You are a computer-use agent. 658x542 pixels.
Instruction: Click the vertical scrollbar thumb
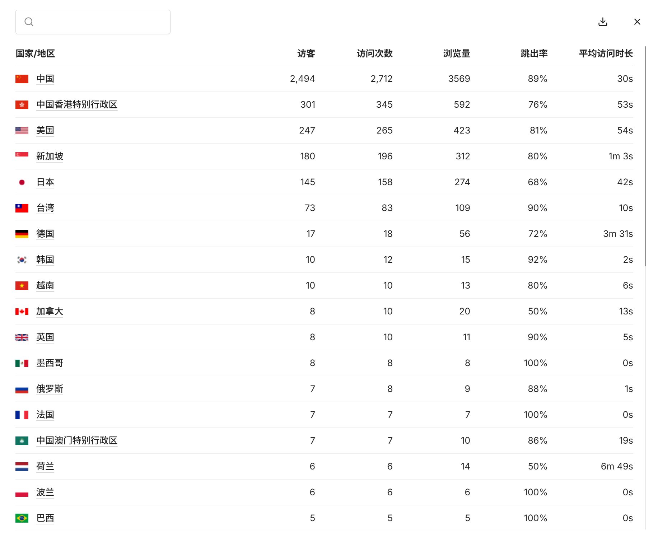coord(645,156)
